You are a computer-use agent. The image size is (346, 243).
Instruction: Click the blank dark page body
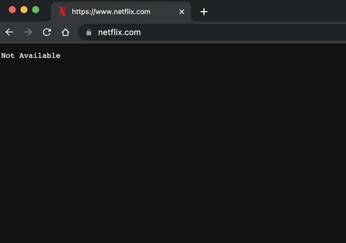[x=175, y=146]
